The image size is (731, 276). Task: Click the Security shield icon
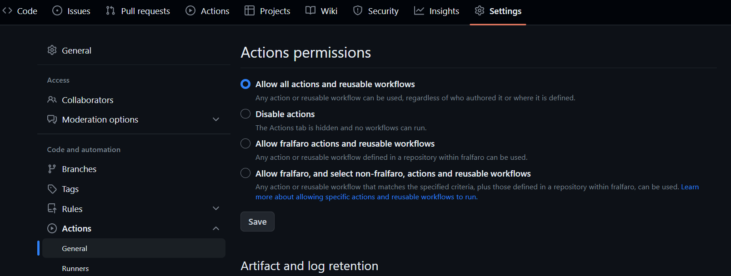click(358, 10)
